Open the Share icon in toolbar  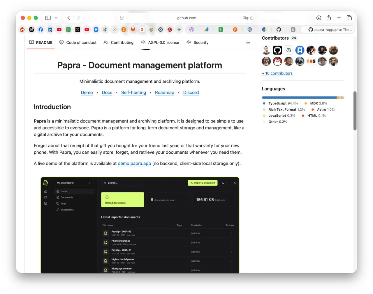(329, 18)
